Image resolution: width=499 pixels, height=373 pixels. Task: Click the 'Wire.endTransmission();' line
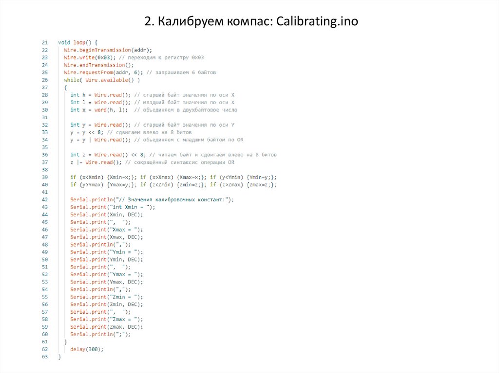click(99, 65)
